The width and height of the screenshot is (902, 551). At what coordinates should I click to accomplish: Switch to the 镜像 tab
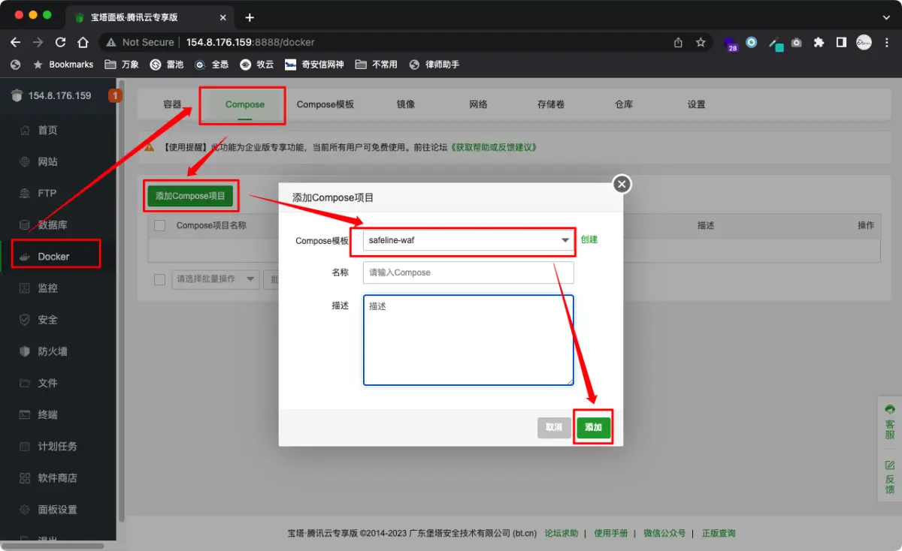(x=406, y=104)
